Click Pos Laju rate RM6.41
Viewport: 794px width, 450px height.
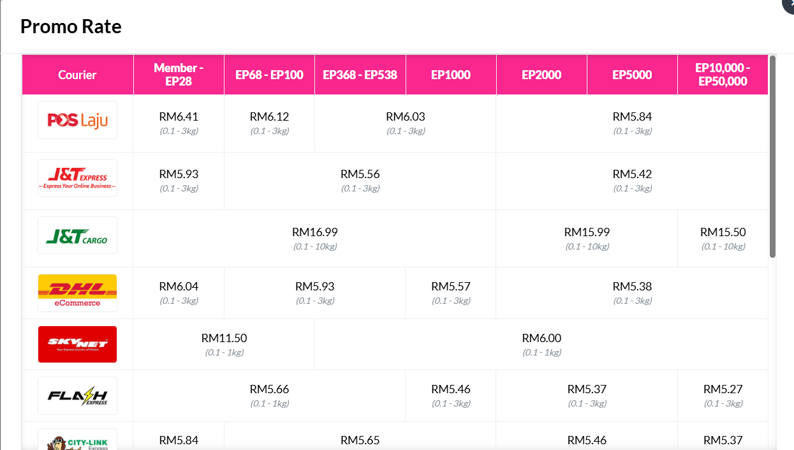[179, 117]
